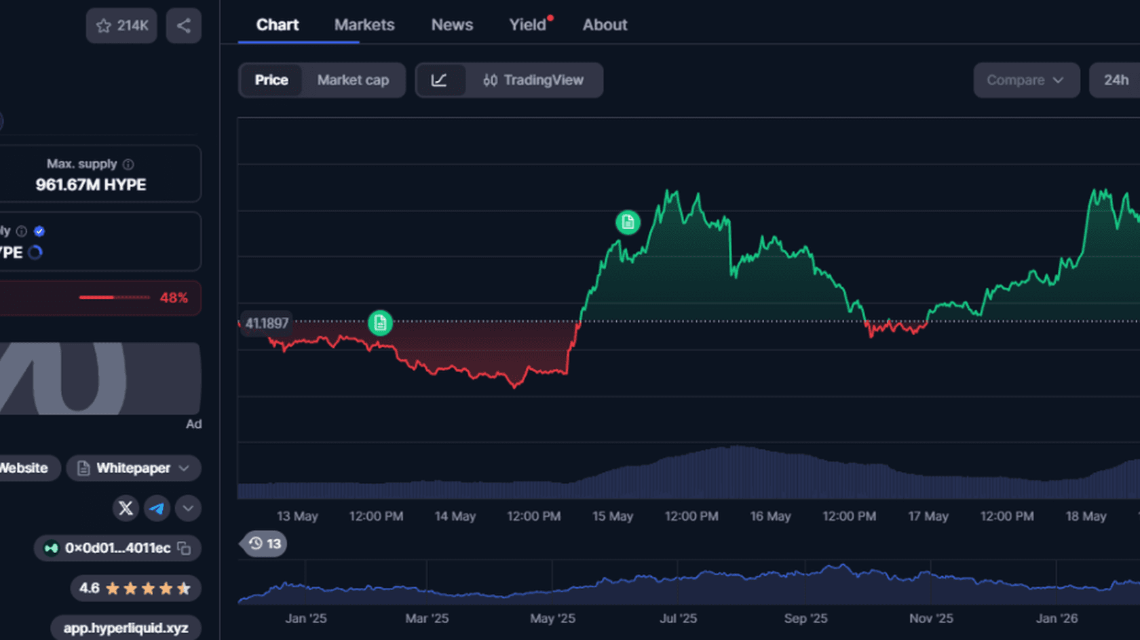Open the Telegram social link
1140x640 pixels.
click(157, 508)
